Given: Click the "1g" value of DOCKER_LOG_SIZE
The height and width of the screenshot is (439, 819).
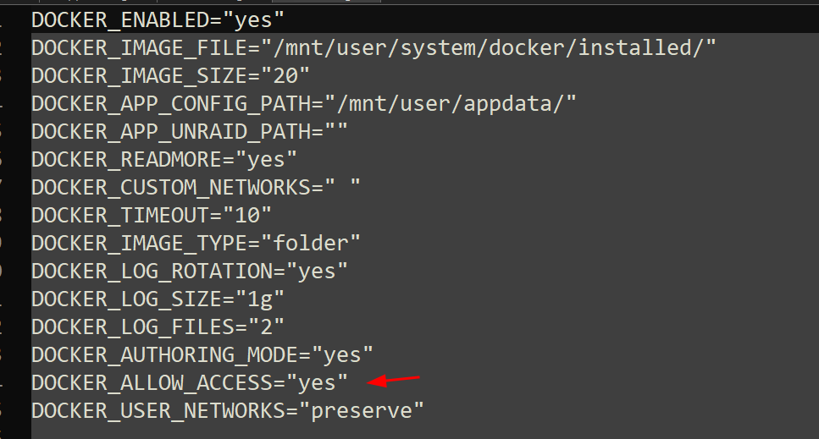Looking at the screenshot, I should tap(260, 299).
